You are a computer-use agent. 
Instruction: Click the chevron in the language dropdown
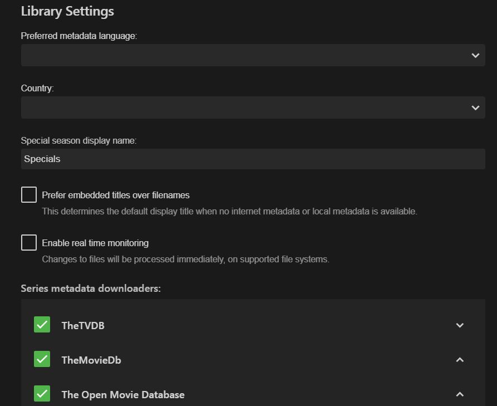click(x=475, y=55)
